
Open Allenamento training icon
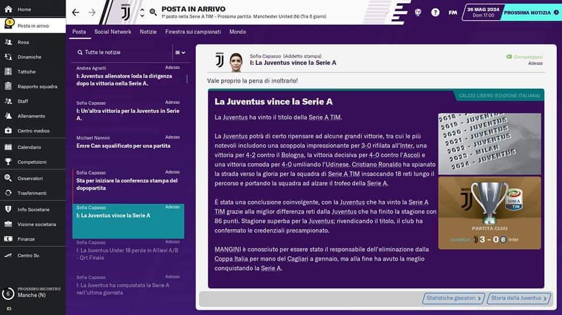click(8, 116)
